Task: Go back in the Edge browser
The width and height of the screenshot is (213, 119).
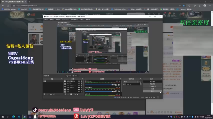Action: [x=3, y=6]
